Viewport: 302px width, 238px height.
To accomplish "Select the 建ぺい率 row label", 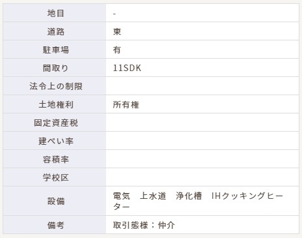I will 56,141.
